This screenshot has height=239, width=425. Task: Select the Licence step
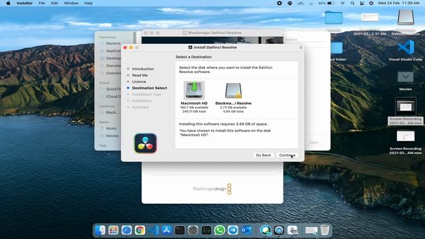(139, 82)
